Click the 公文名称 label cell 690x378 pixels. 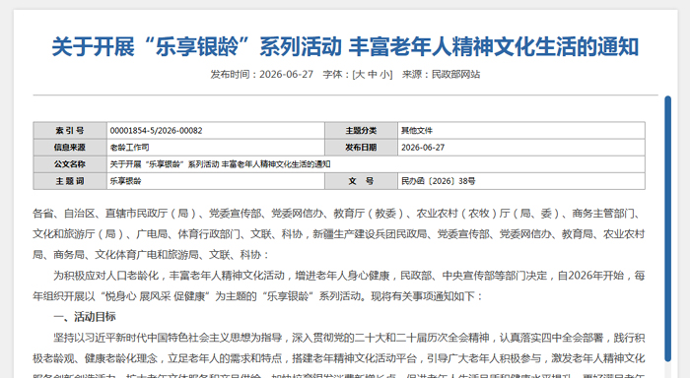coord(70,164)
